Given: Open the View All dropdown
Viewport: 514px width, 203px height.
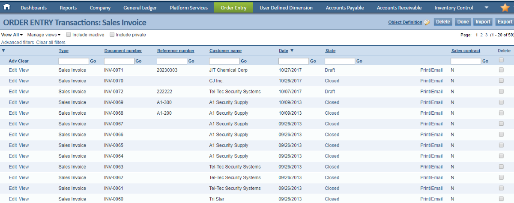Looking at the screenshot, I should coord(12,35).
